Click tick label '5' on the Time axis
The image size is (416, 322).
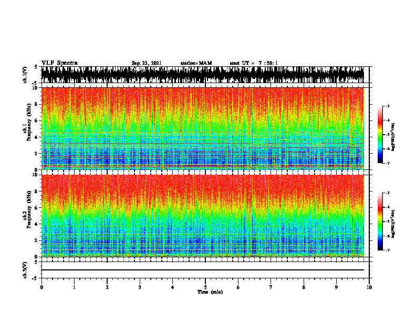pyautogui.click(x=205, y=287)
